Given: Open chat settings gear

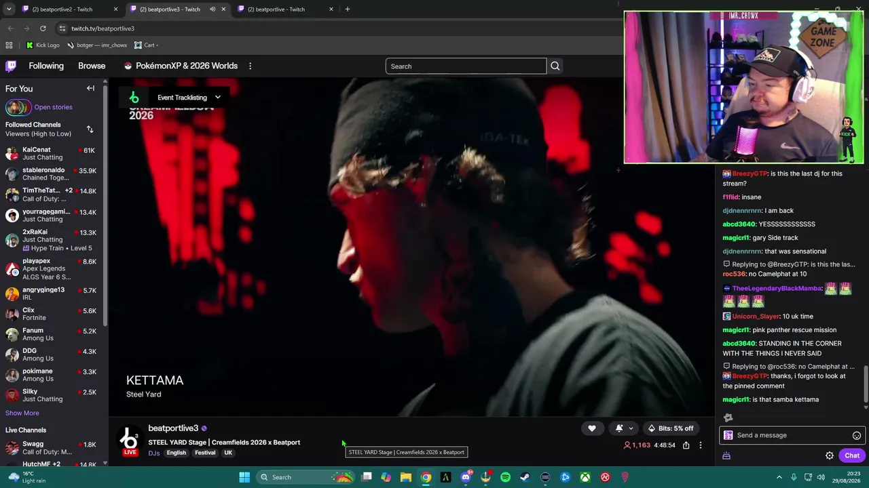Looking at the screenshot, I should coord(830,455).
